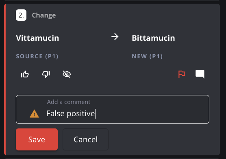Click the number 2 badge
Image resolution: width=226 pixels, height=159 pixels.
(21, 15)
